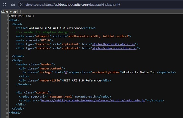Click the <!DOCTYPE html> text on line 1
Image resolution: width=183 pixels, height=118 pixels.
(x=21, y=16)
